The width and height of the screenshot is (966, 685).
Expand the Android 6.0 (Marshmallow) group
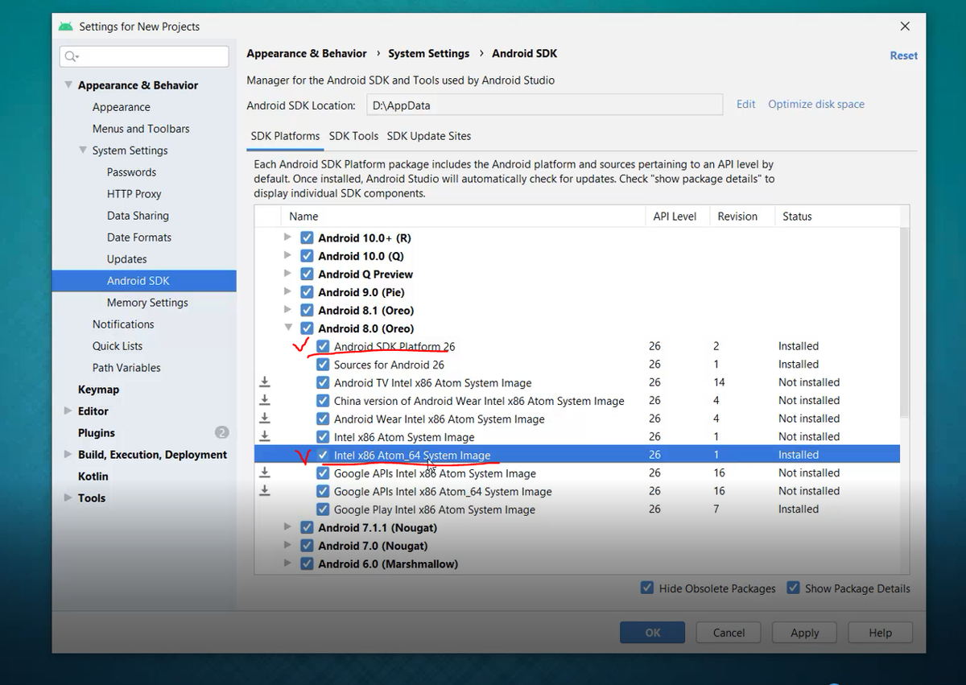coord(288,563)
